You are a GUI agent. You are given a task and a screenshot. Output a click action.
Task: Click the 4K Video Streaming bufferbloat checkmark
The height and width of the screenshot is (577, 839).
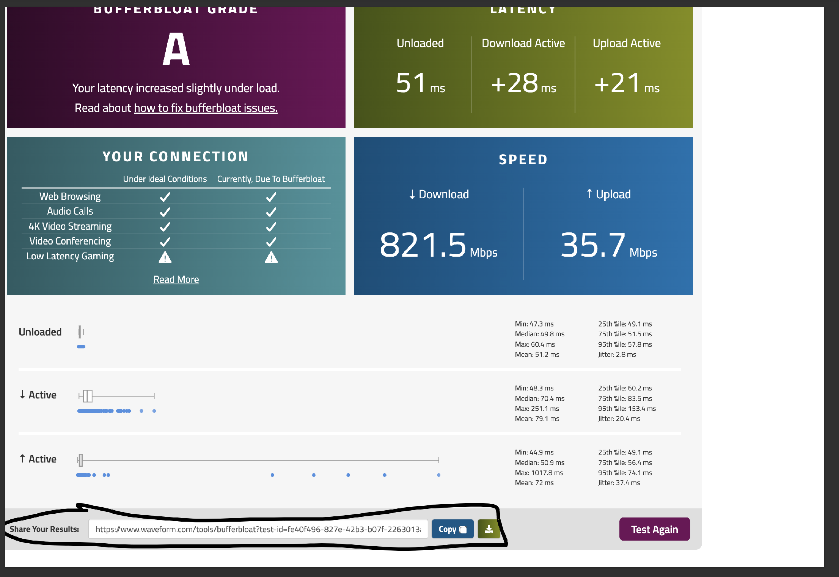click(271, 227)
